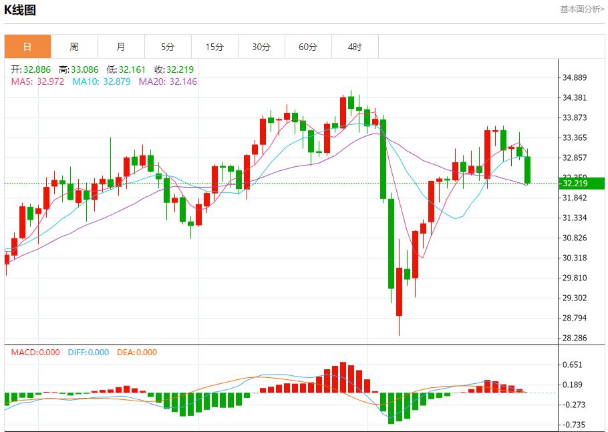Switch to the 周 weekly tab
Image resolution: width=608 pixels, height=432 pixels.
click(74, 47)
